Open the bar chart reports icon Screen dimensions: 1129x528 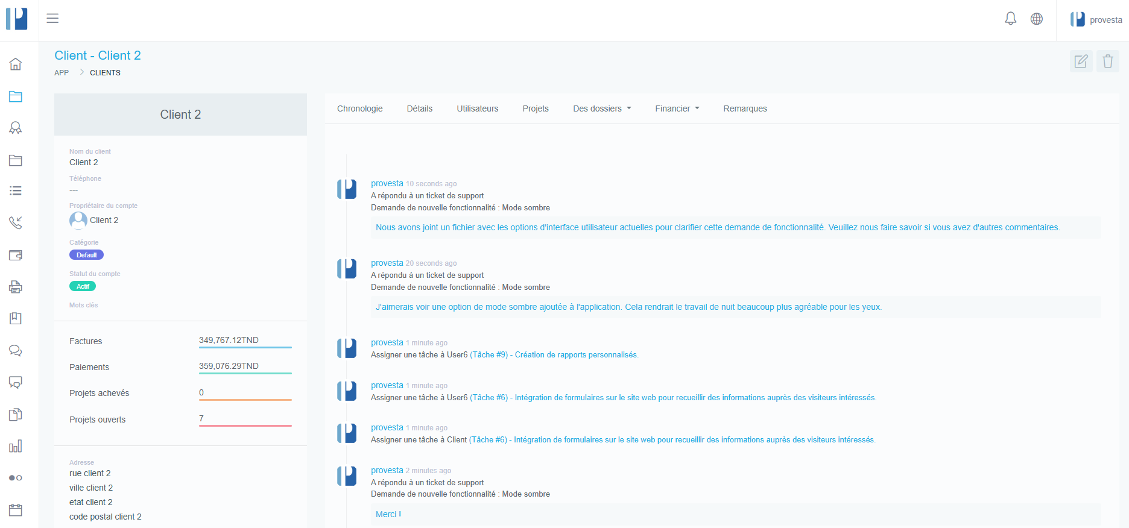coord(16,446)
